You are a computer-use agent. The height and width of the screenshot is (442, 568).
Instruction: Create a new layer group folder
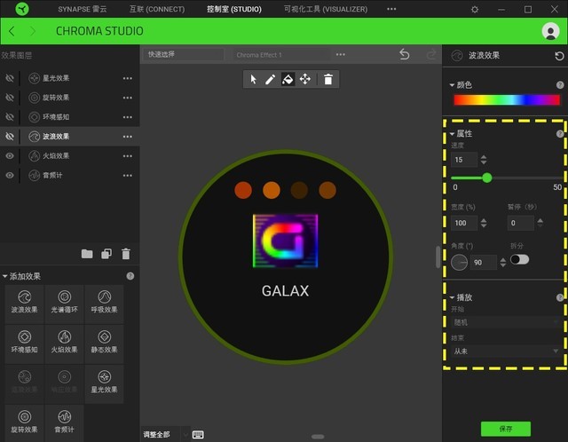pyautogui.click(x=87, y=254)
